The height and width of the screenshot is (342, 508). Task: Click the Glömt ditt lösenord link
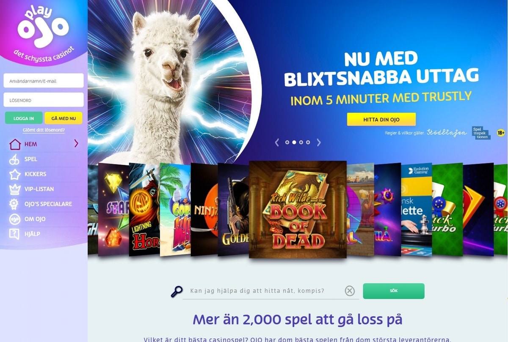pos(44,130)
